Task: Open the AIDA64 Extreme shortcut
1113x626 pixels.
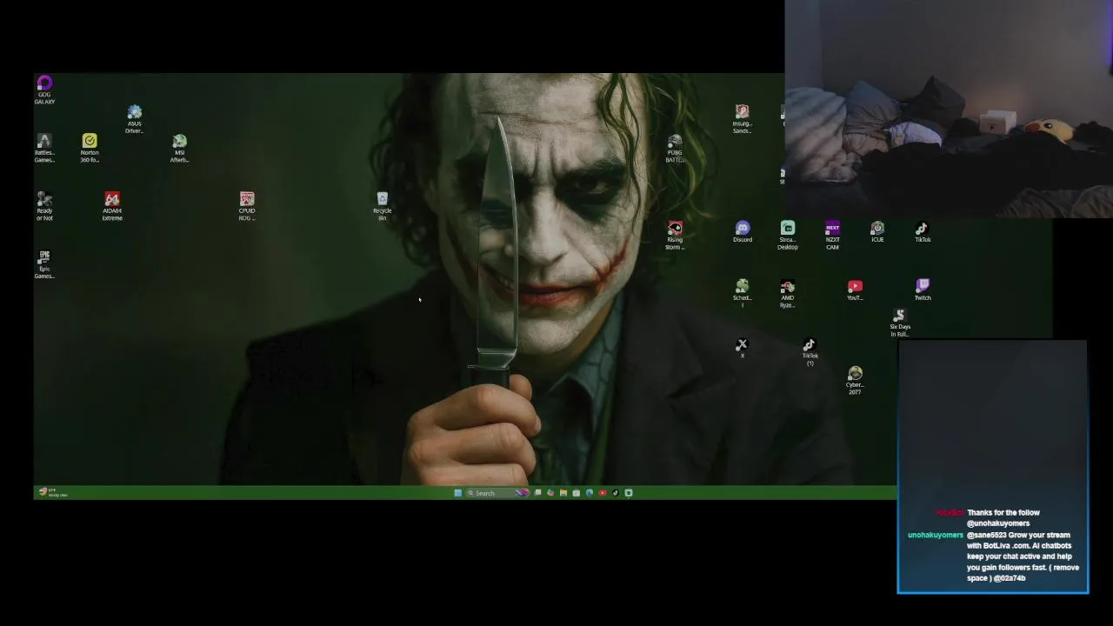Action: (112, 206)
